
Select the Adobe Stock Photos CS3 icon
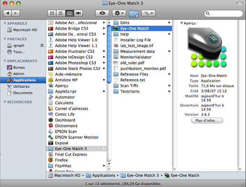point(51,68)
